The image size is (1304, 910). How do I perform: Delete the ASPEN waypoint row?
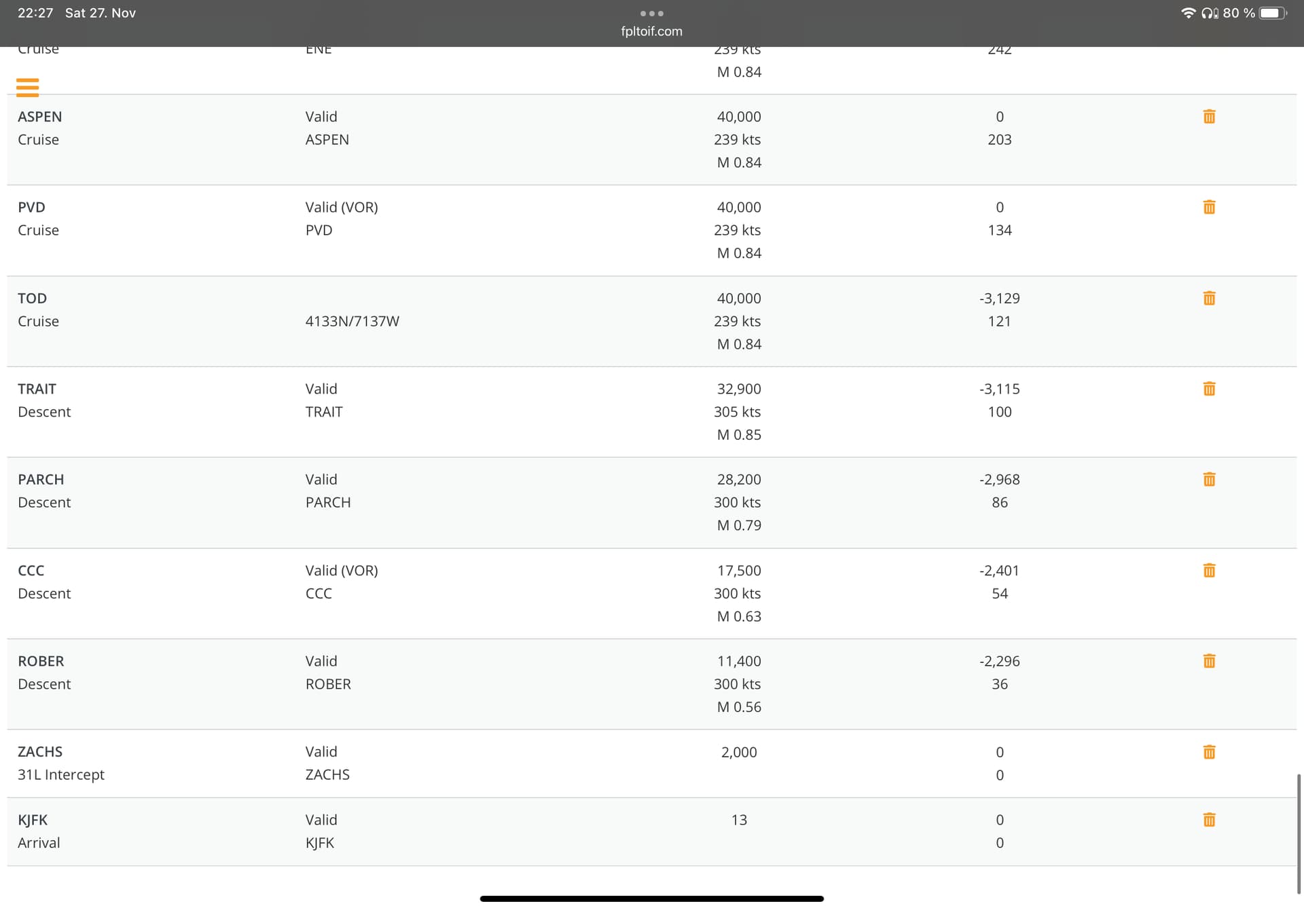1209,117
